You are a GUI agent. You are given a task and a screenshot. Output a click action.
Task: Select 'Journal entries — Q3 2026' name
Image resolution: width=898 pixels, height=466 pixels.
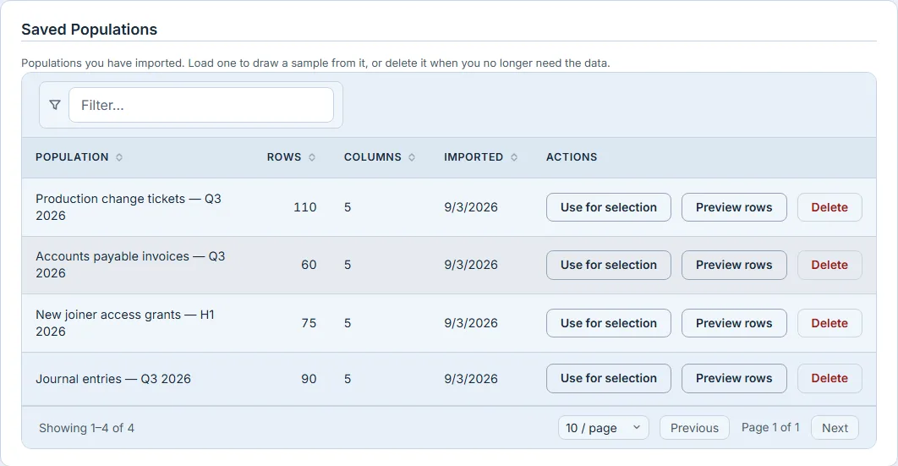coord(113,379)
